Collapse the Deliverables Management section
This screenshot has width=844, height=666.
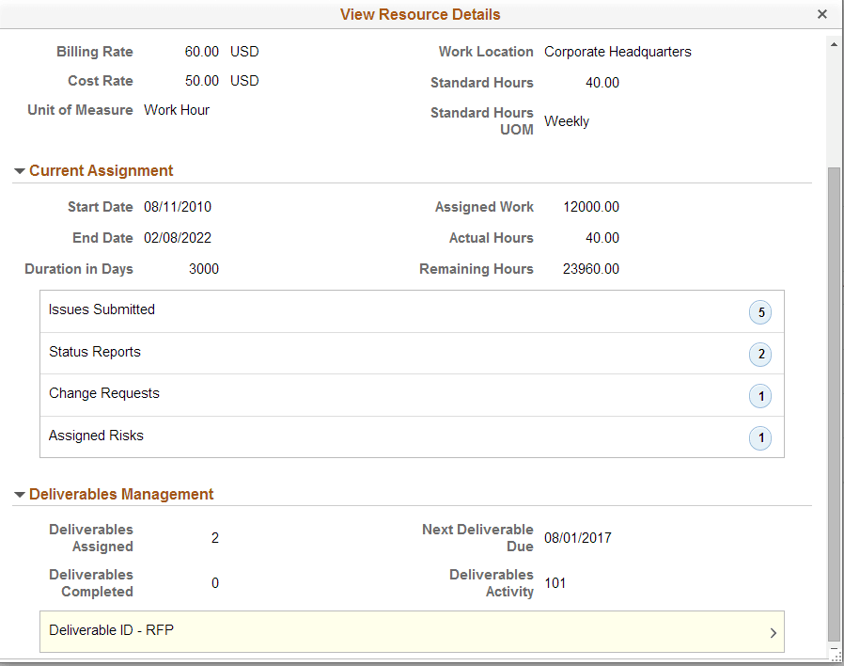click(21, 494)
